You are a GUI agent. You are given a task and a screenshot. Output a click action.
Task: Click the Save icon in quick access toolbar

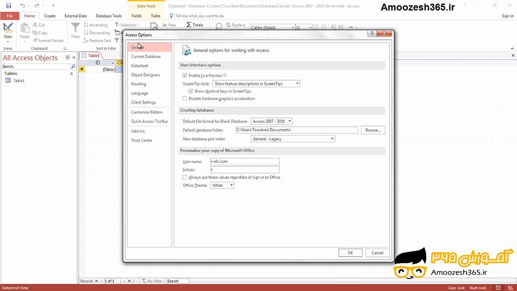click(9, 5)
